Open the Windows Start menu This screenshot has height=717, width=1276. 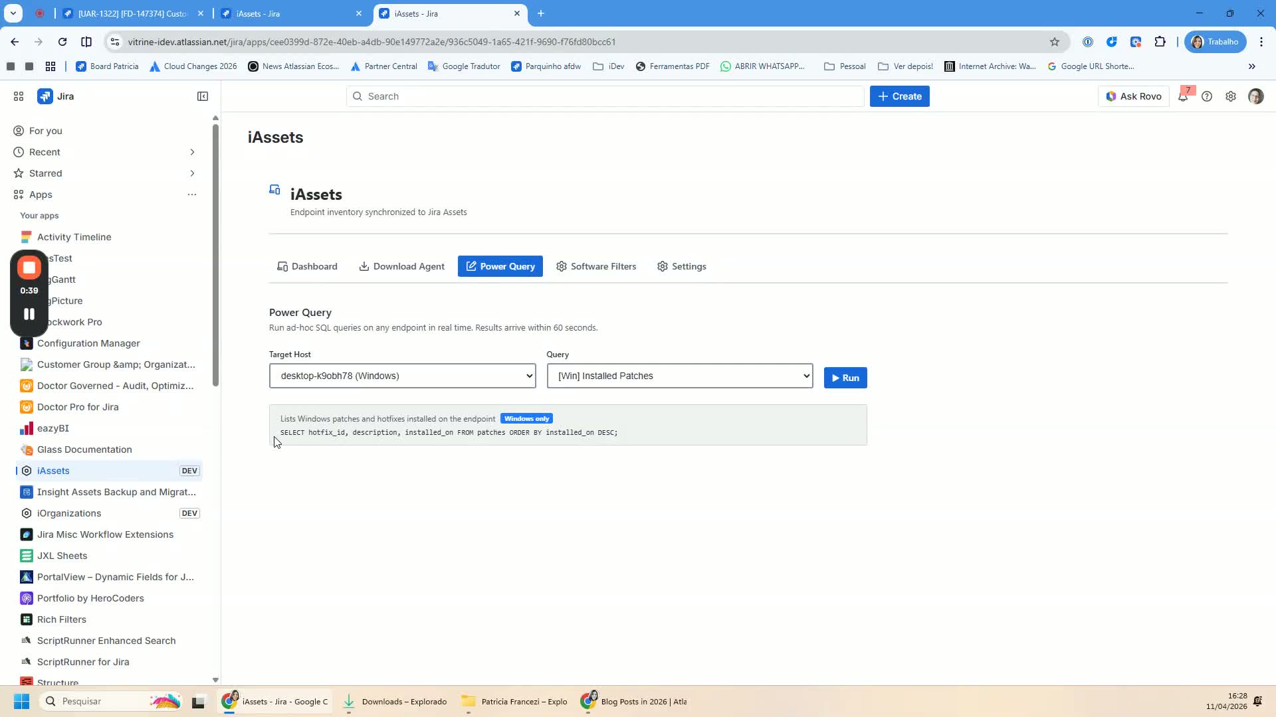point(21,701)
